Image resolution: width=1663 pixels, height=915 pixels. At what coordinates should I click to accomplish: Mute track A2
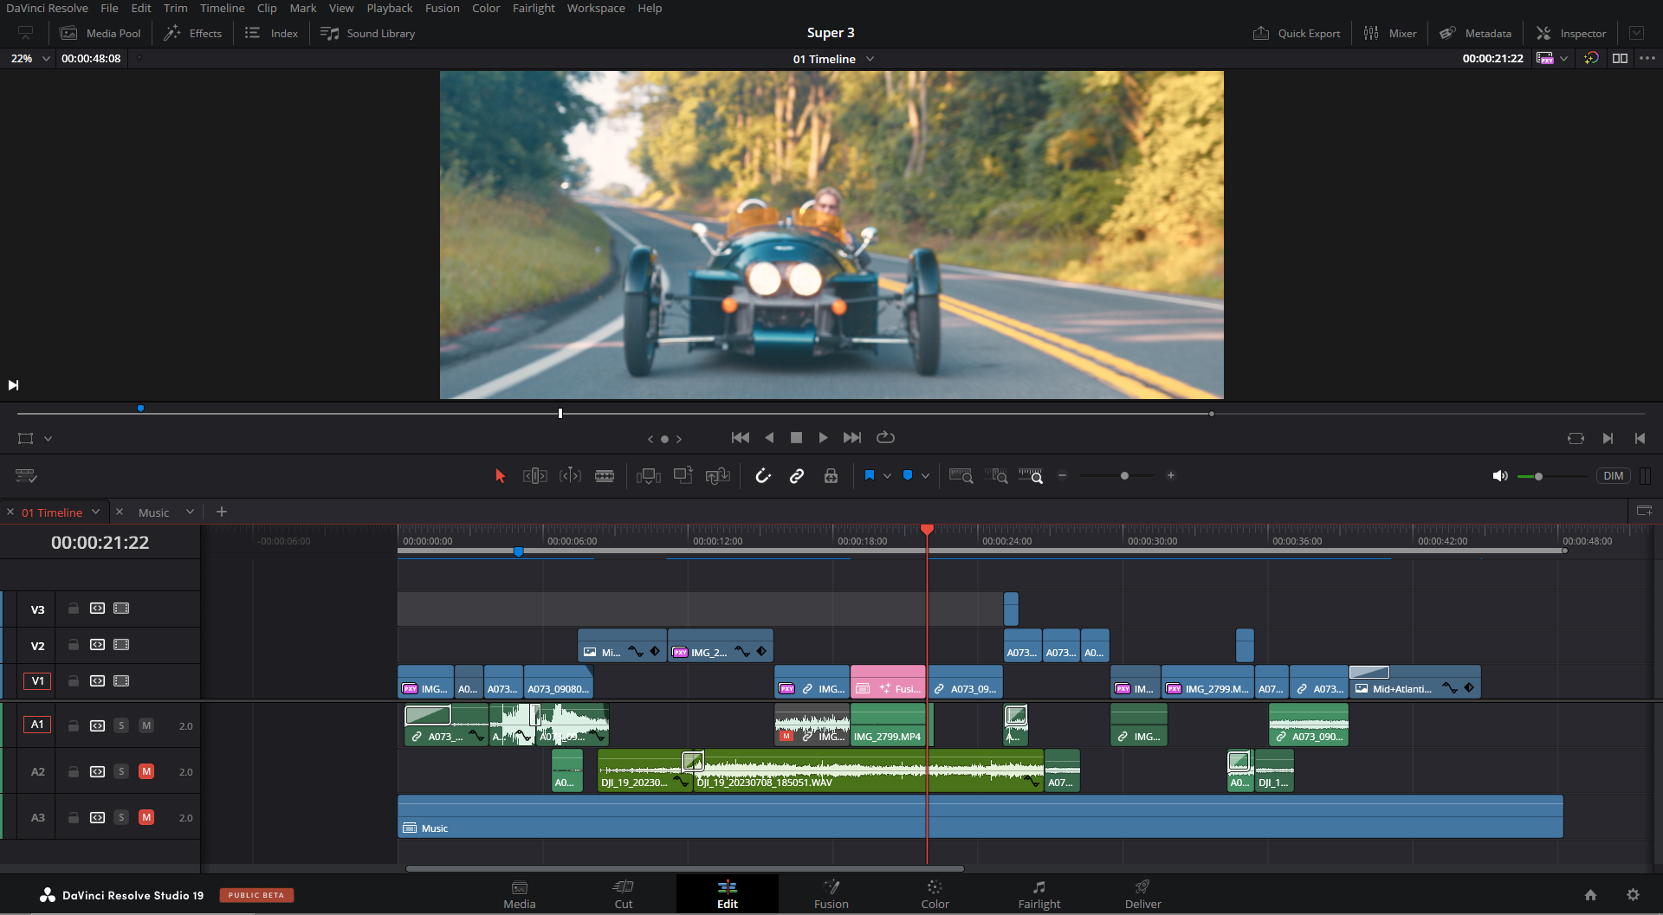(x=146, y=771)
